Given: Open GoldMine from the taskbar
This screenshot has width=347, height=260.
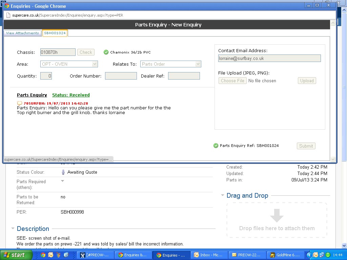Looking at the screenshot, I should pos(285,255).
